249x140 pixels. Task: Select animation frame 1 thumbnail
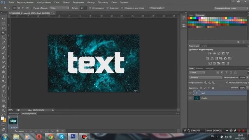pos(13,121)
